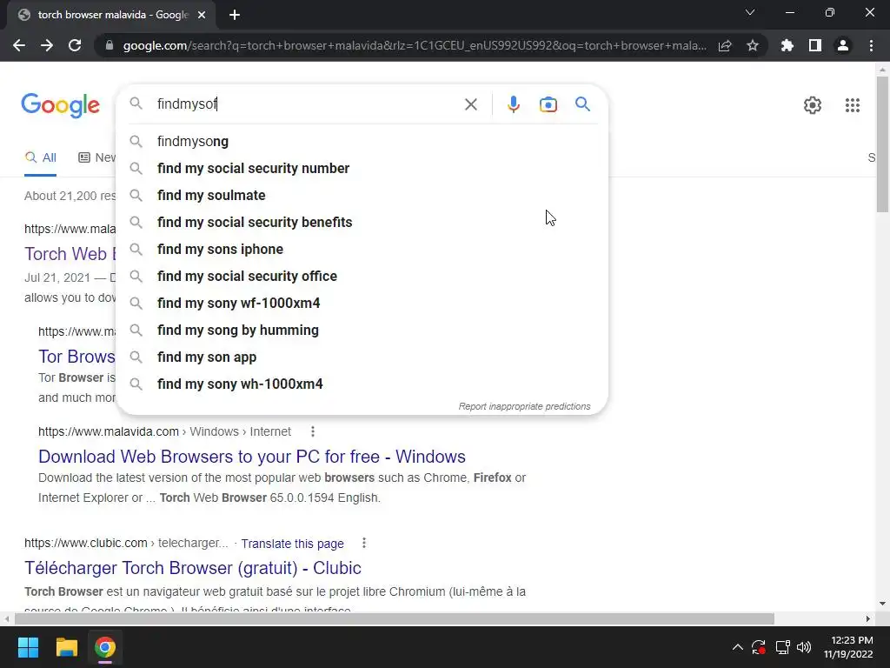Click the scroll-right arrow at the bottom
Viewport: 890px width, 668px height.
868,619
